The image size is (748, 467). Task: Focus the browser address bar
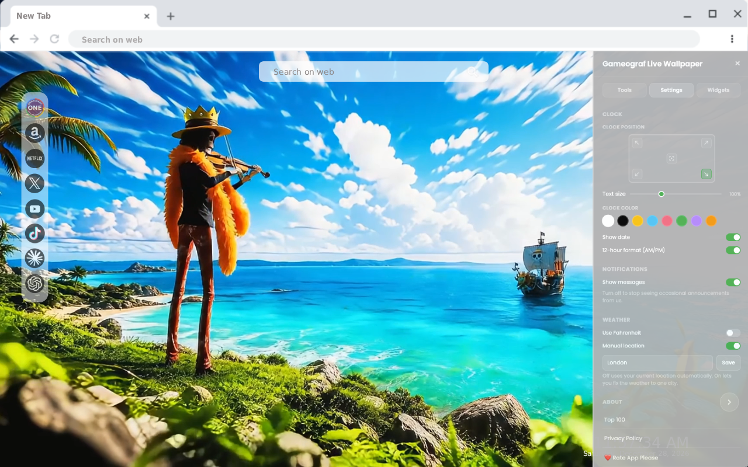384,39
